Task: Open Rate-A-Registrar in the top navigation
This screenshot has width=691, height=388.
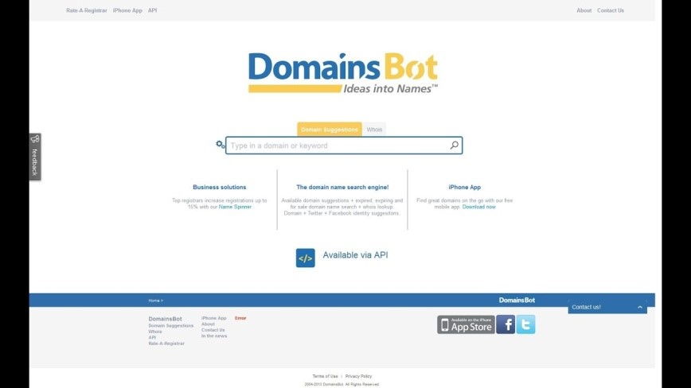Action: (x=86, y=10)
